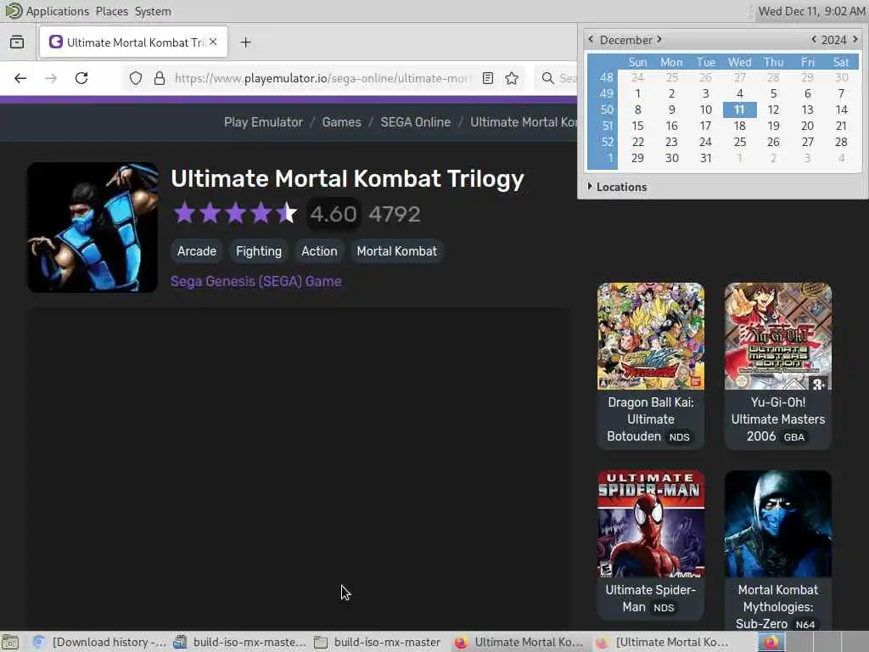Image resolution: width=869 pixels, height=652 pixels.
Task: Click the SEGA Online breadcrumb link
Action: click(416, 122)
